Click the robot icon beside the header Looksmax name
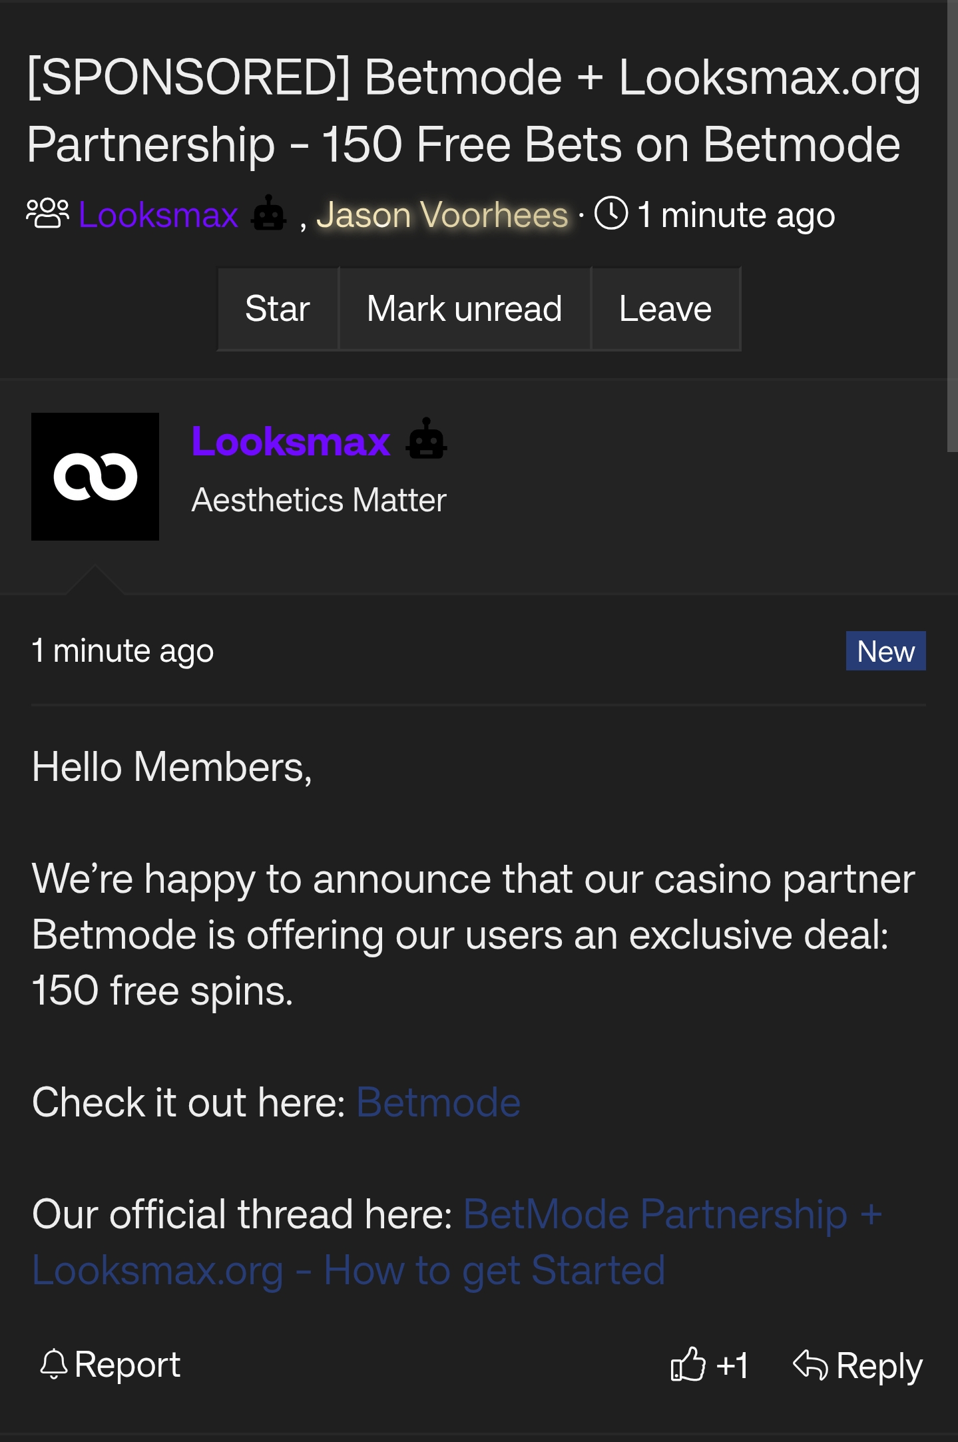The image size is (958, 1442). tap(269, 214)
